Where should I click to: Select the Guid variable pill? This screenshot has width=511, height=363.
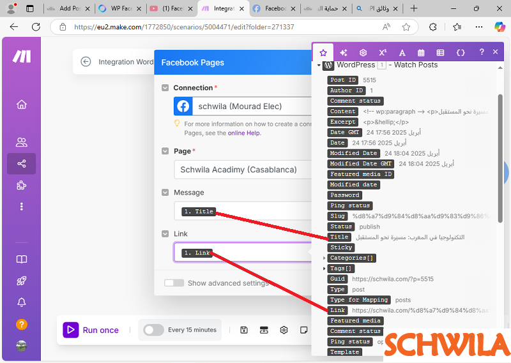pos(337,279)
